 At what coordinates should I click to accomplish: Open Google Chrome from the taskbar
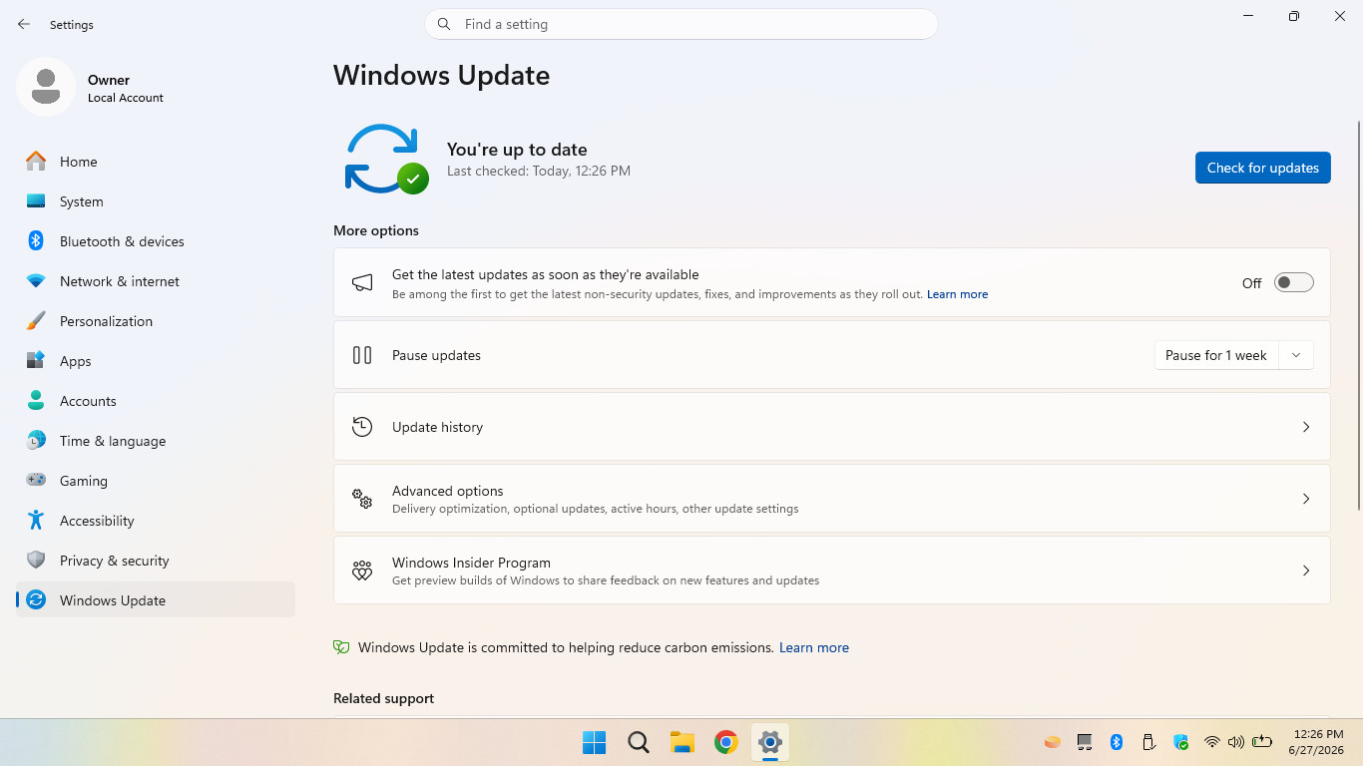[726, 742]
